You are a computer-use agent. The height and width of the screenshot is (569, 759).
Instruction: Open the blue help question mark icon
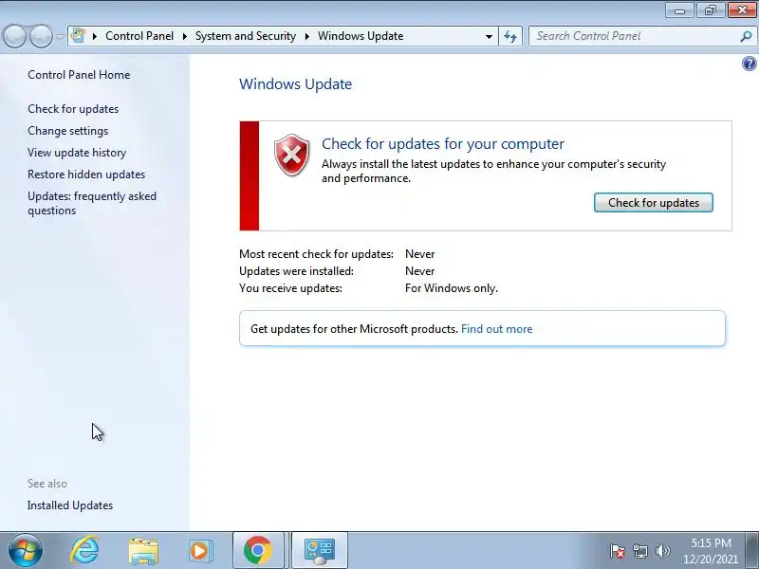(749, 64)
